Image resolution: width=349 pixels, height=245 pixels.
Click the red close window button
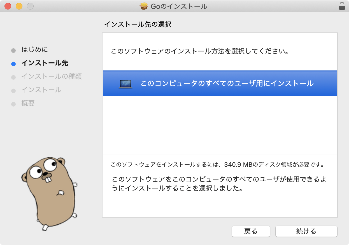[8, 6]
